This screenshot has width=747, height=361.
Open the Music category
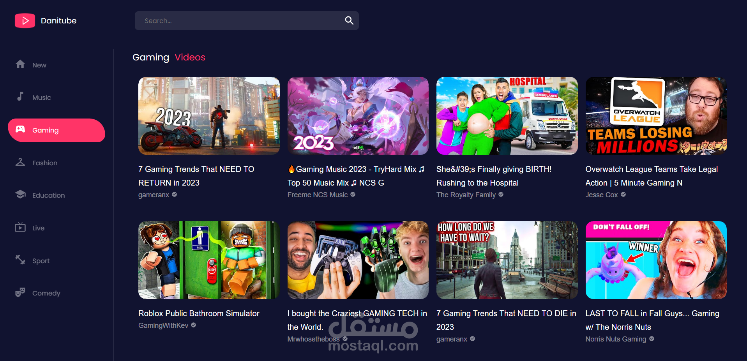[57, 97]
